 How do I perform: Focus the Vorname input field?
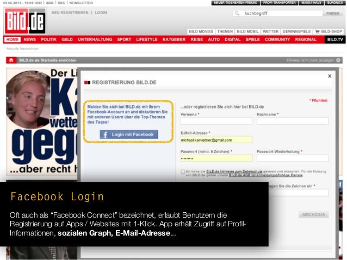tap(216, 121)
